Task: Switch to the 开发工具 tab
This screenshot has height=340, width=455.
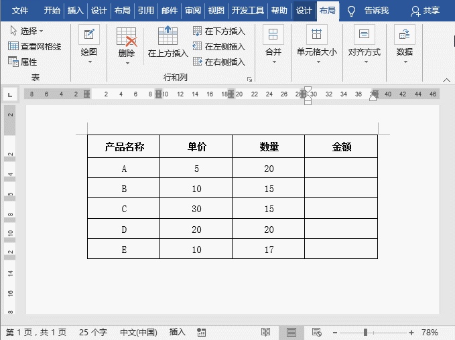Action: pos(248,11)
